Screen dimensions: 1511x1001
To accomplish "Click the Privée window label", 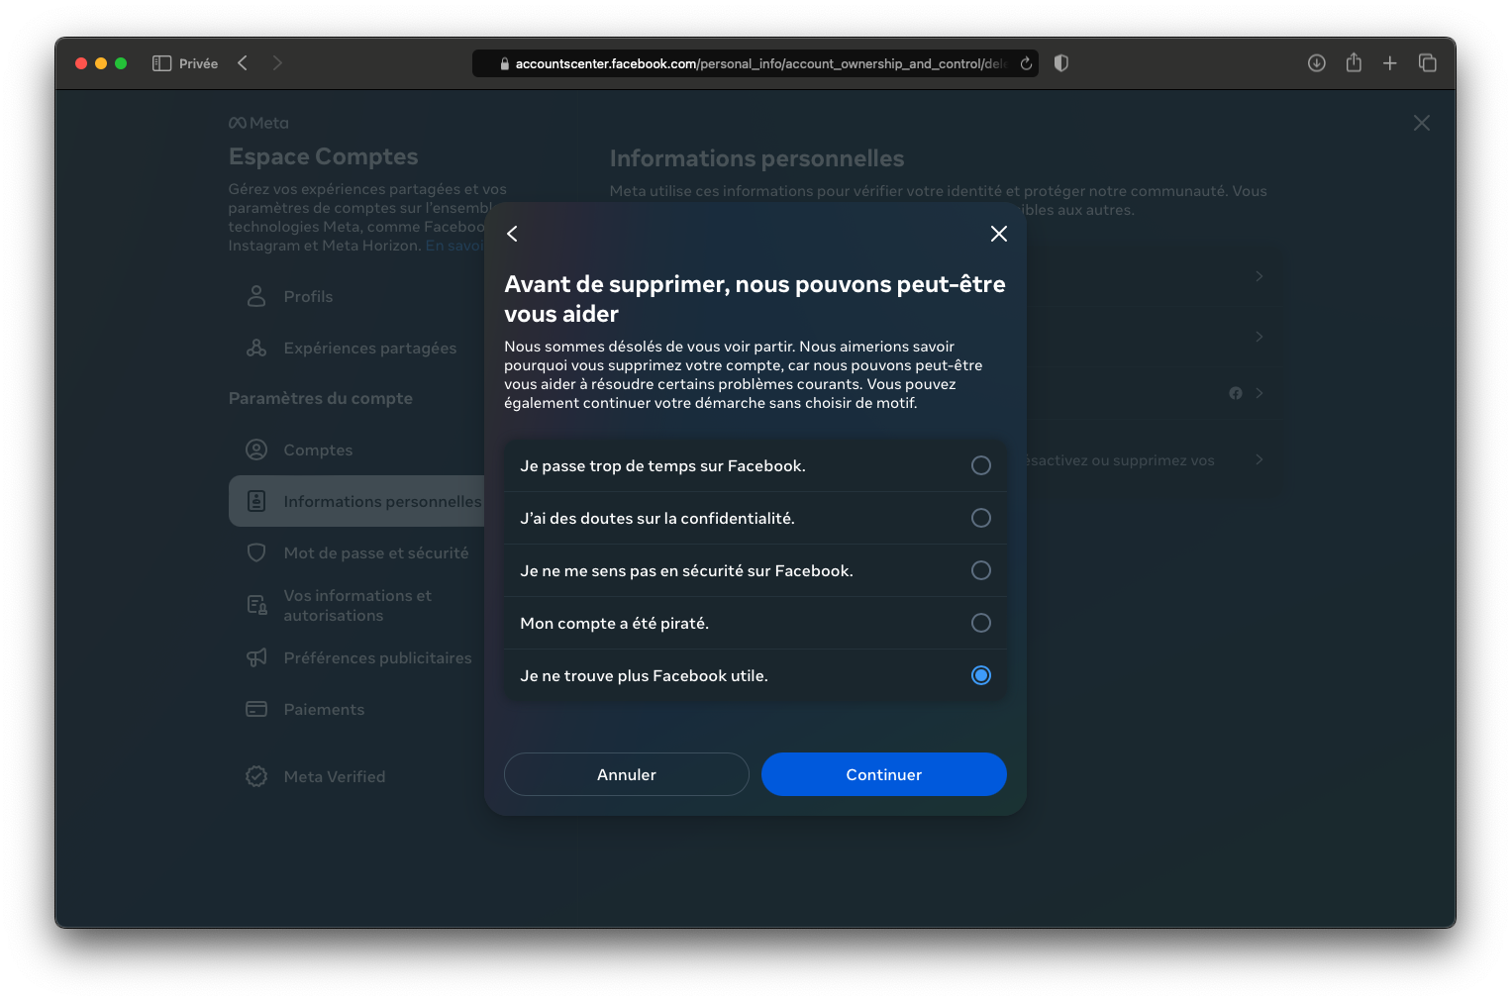I will pyautogui.click(x=198, y=63).
